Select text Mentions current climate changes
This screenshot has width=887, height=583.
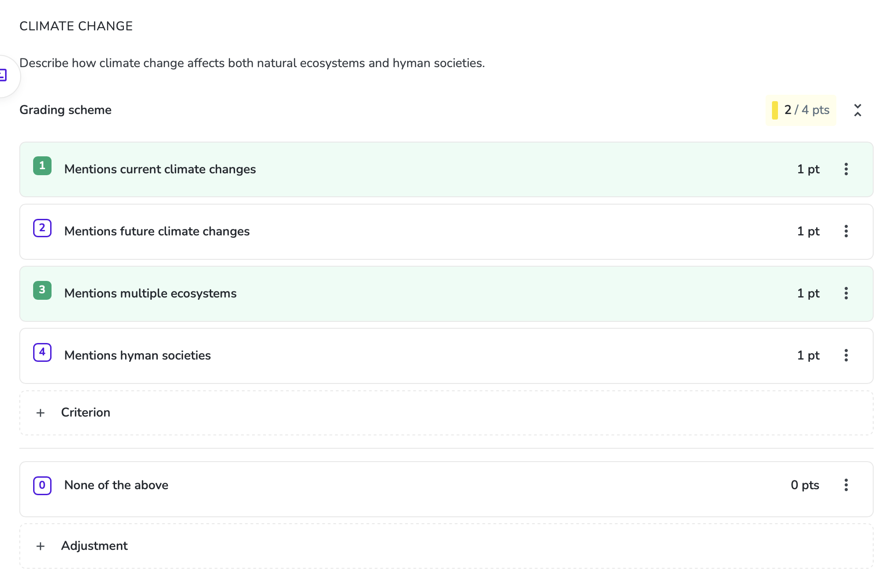(160, 169)
